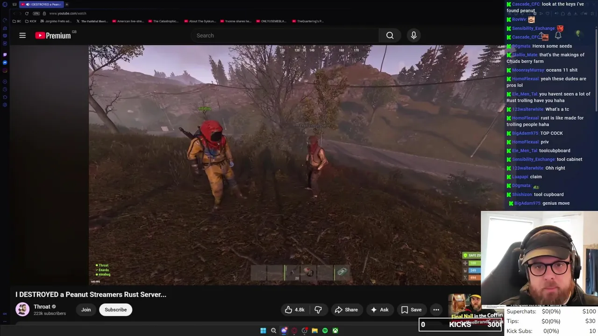598x336 pixels.
Task: Open the Ask AI button
Action: click(x=379, y=309)
